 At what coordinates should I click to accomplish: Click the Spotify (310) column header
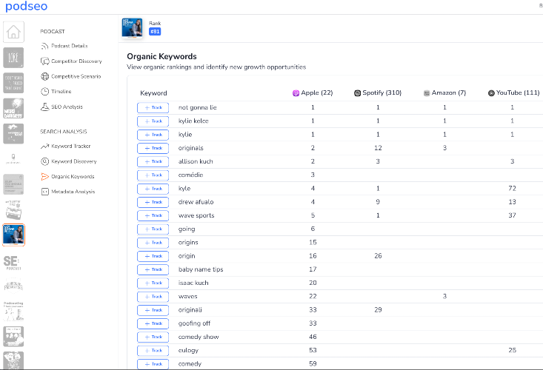378,92
